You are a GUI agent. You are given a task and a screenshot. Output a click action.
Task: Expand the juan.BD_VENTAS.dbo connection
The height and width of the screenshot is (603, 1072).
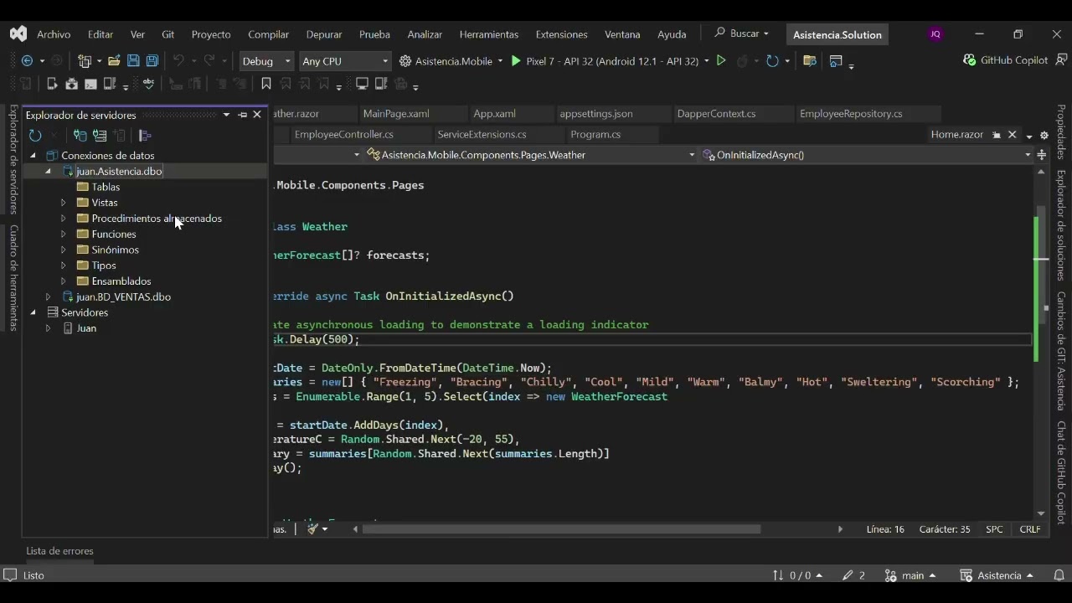click(x=48, y=296)
